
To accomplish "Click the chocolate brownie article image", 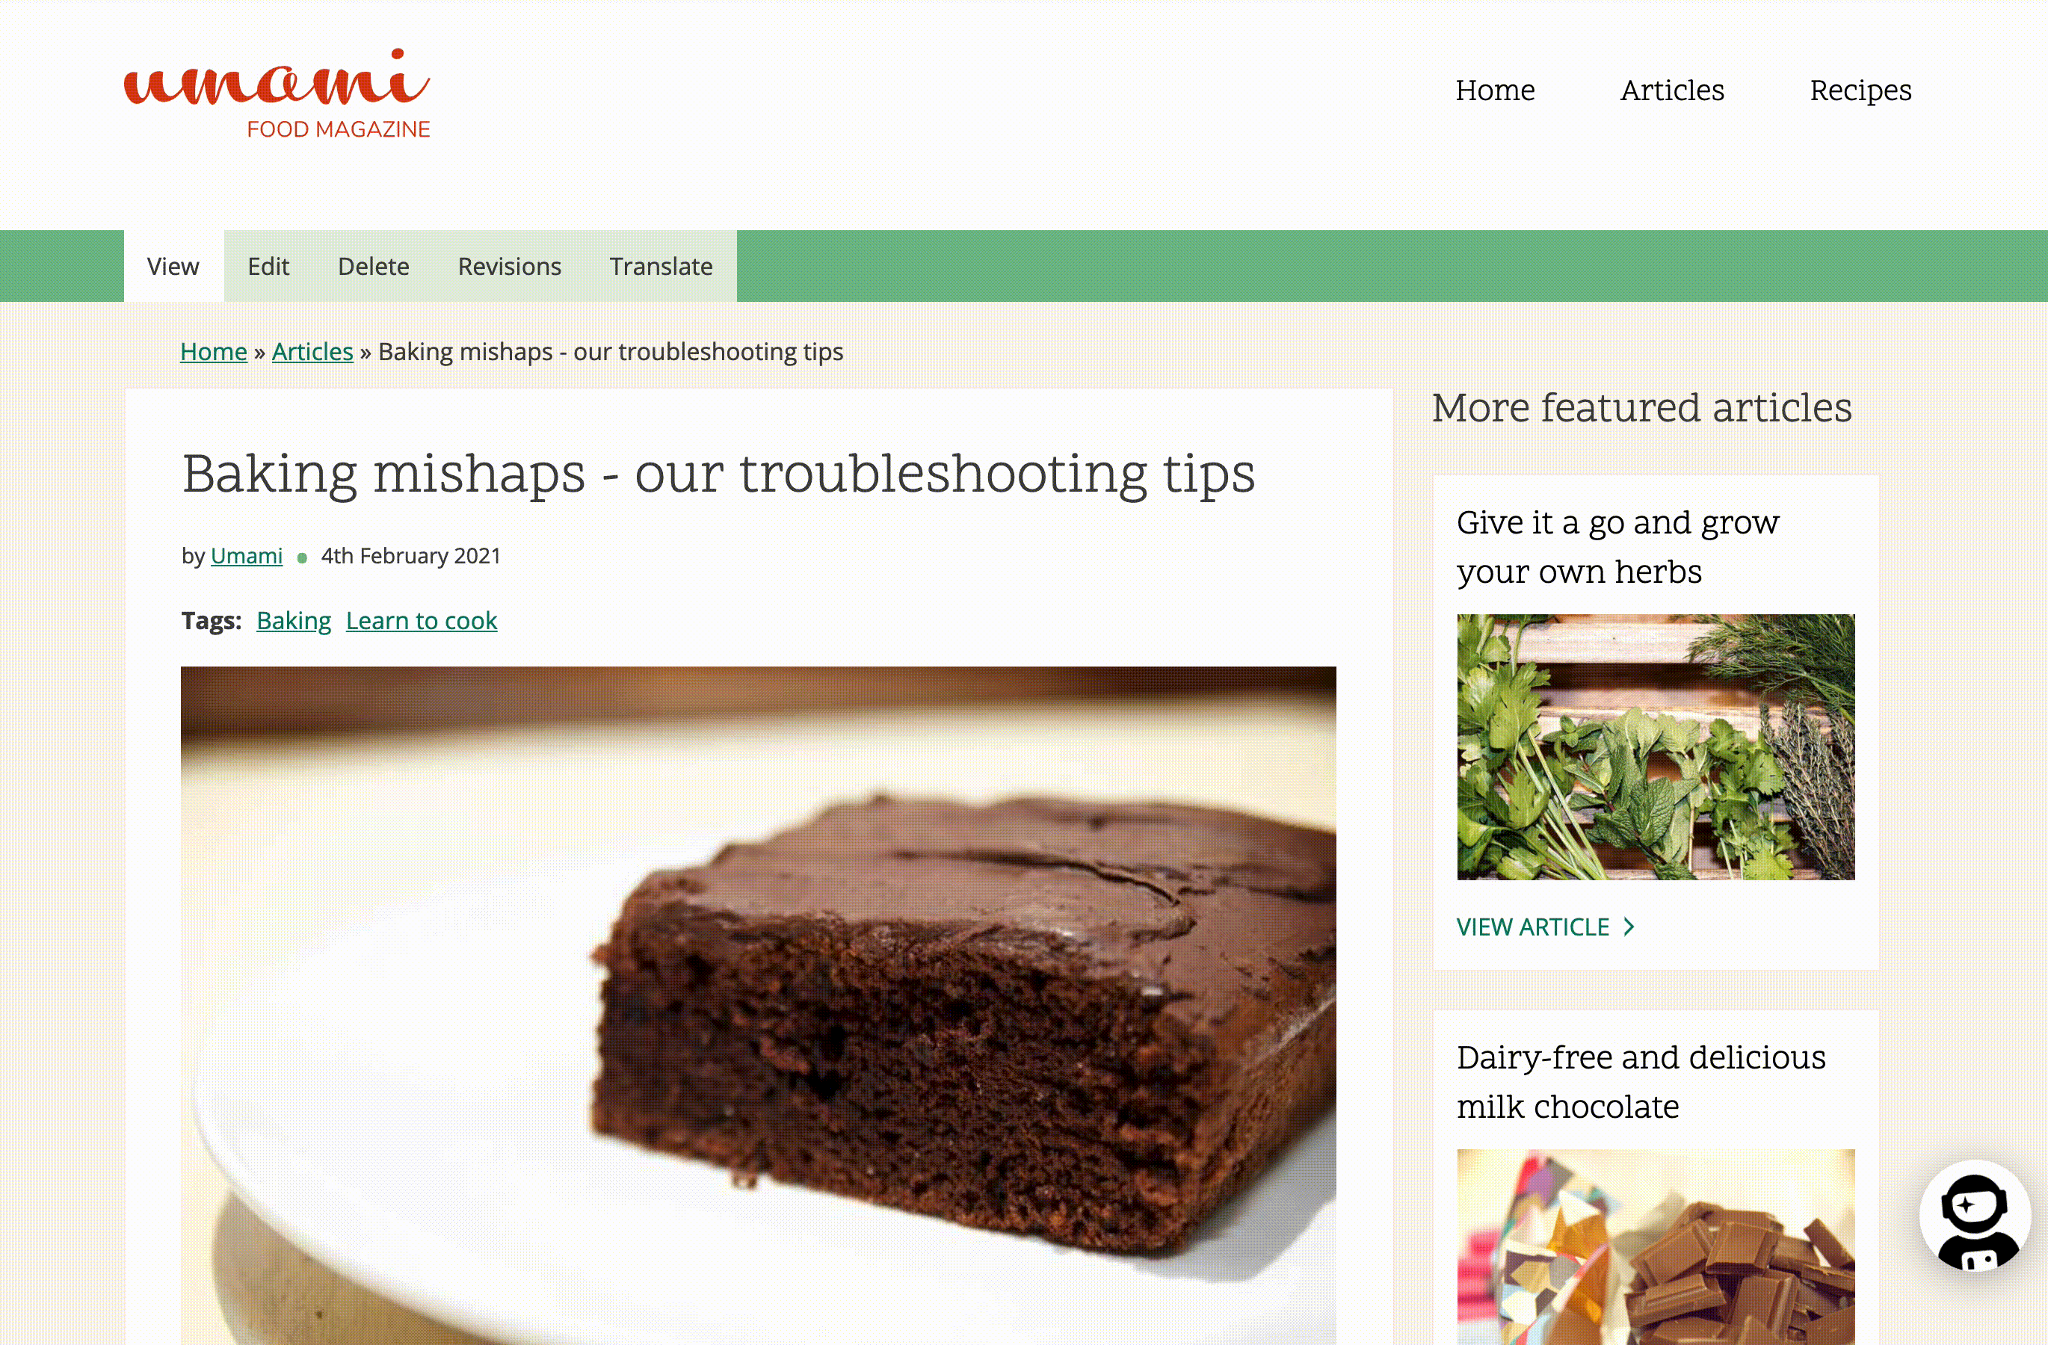I will coord(758,1006).
